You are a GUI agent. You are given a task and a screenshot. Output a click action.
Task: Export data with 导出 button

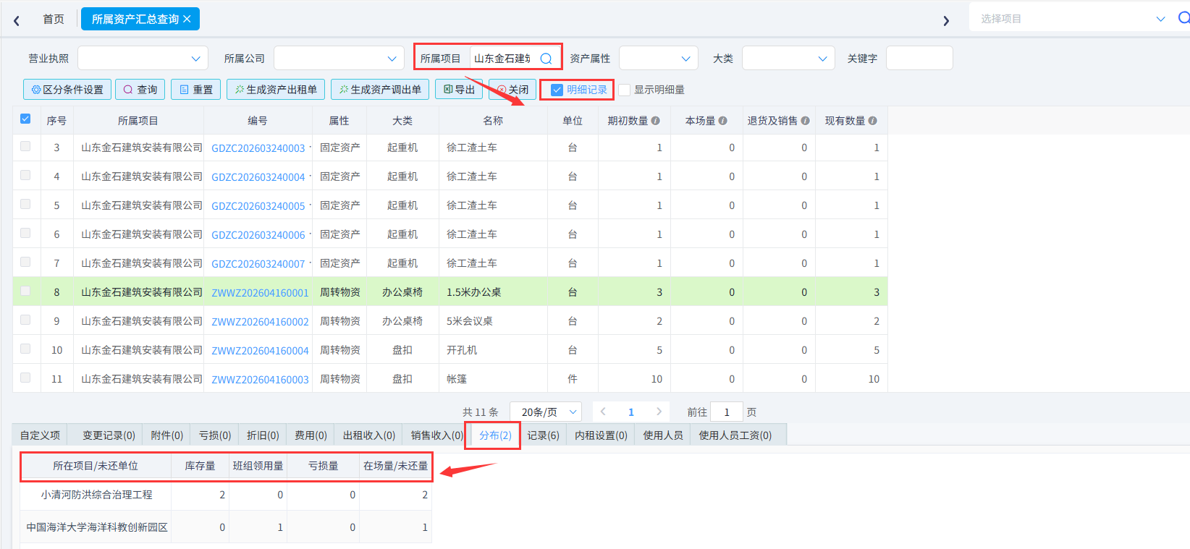tap(459, 90)
